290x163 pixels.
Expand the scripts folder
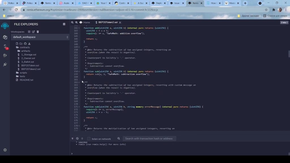pyautogui.click(x=23, y=73)
